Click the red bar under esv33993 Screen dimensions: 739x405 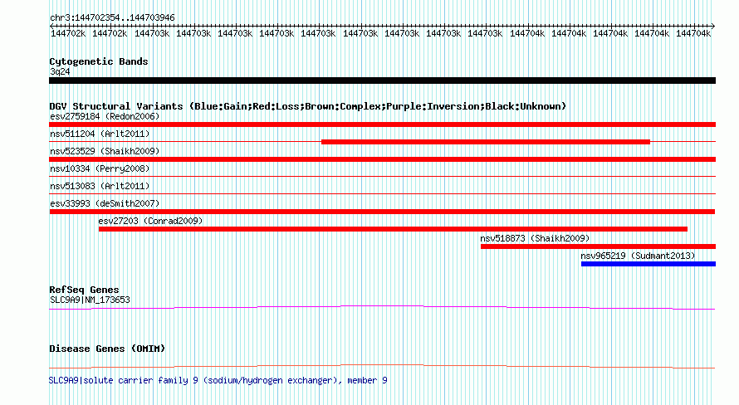tap(382, 212)
